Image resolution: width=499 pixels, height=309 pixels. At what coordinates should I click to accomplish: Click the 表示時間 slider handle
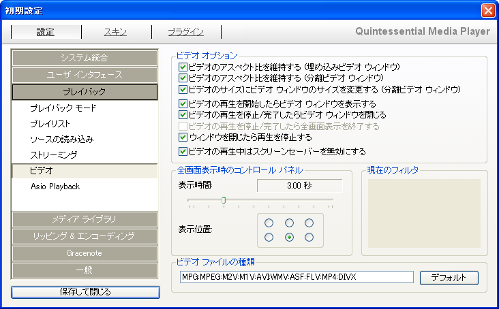tap(223, 200)
